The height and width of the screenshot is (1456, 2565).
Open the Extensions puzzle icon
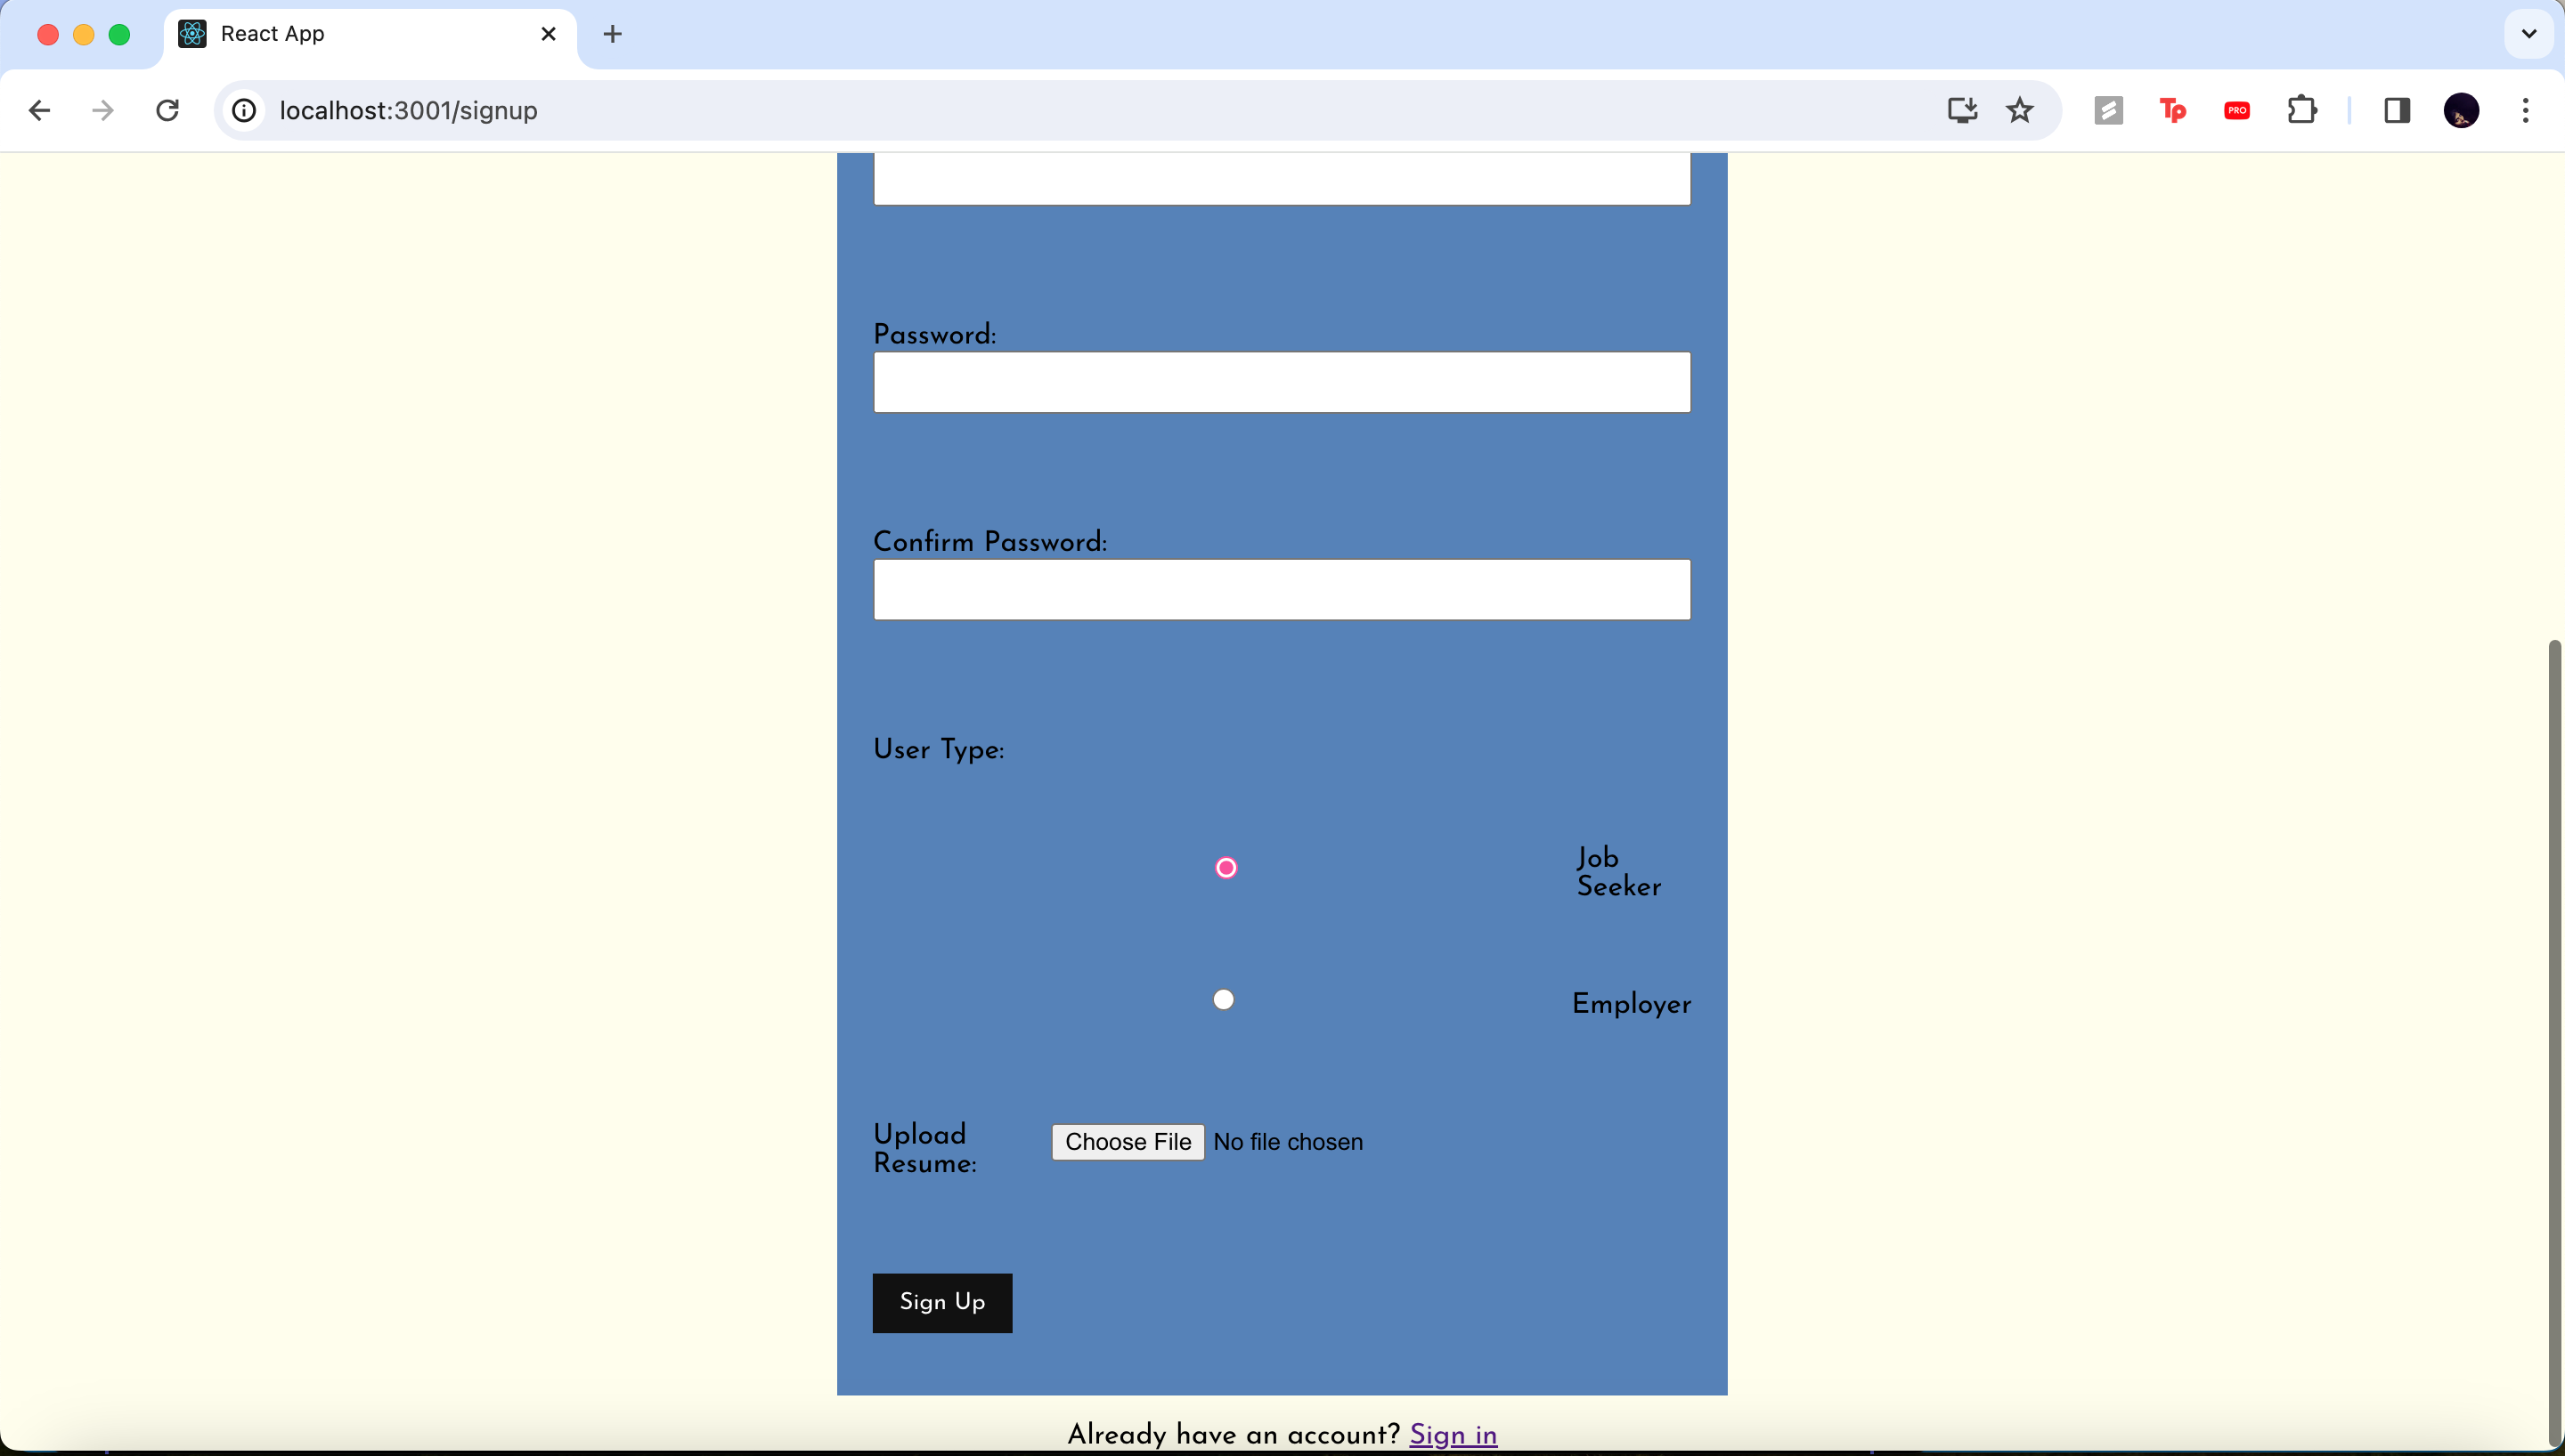2302,110
